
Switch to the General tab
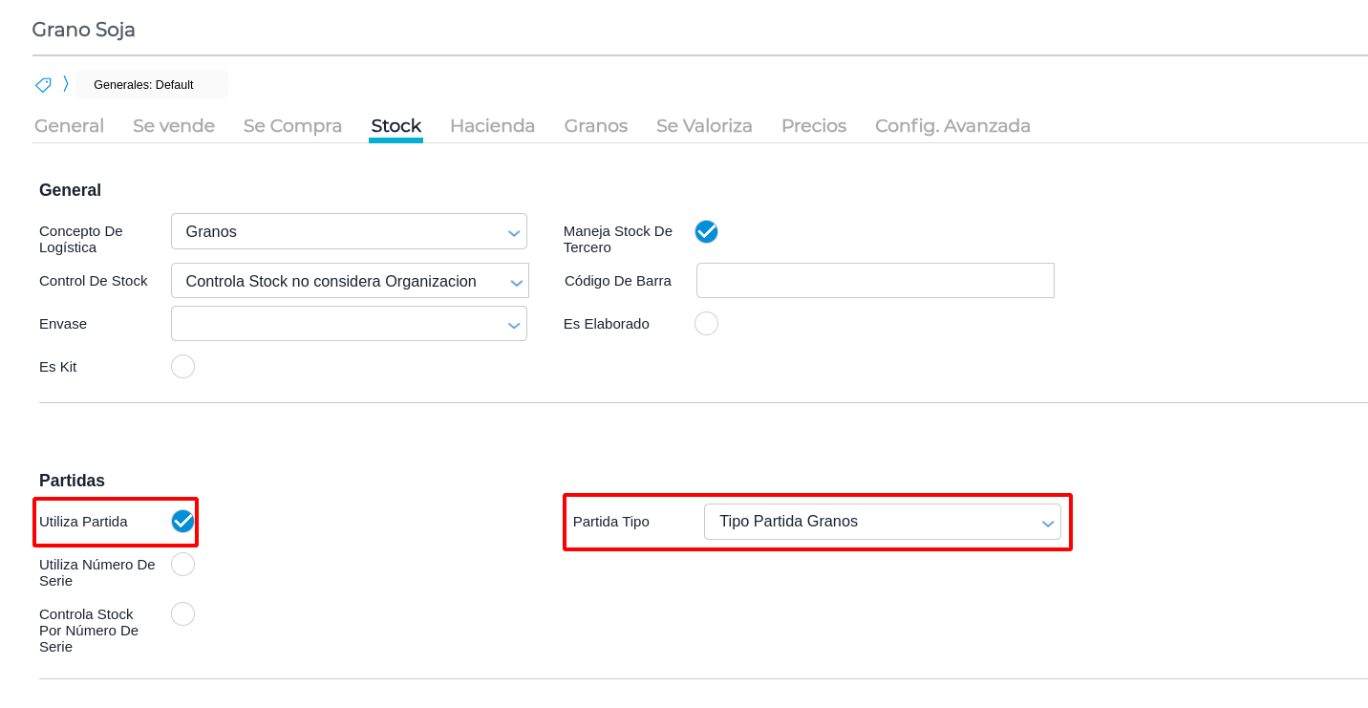69,126
